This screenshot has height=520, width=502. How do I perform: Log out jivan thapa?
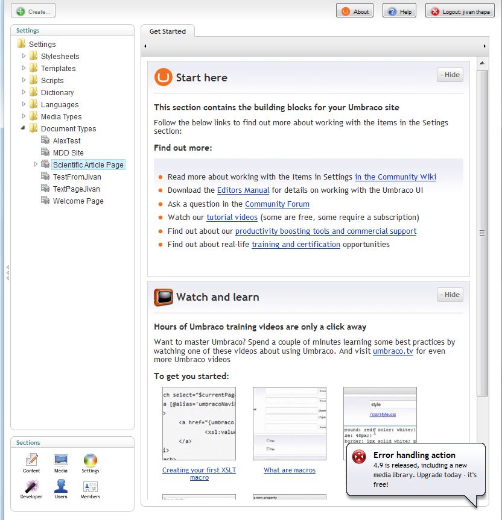(x=460, y=11)
